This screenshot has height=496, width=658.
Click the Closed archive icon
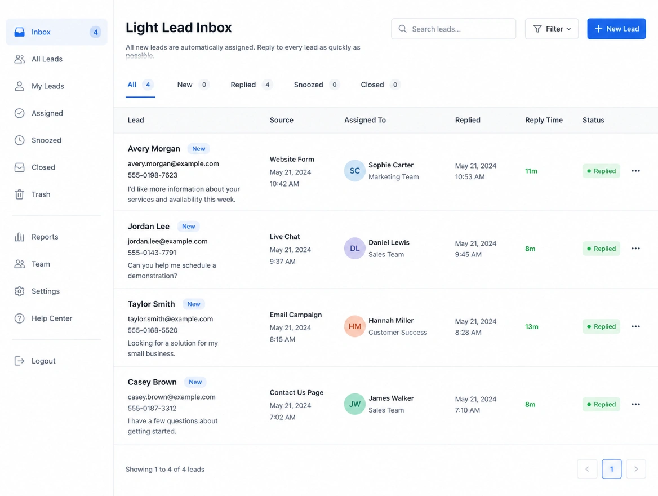click(x=19, y=167)
